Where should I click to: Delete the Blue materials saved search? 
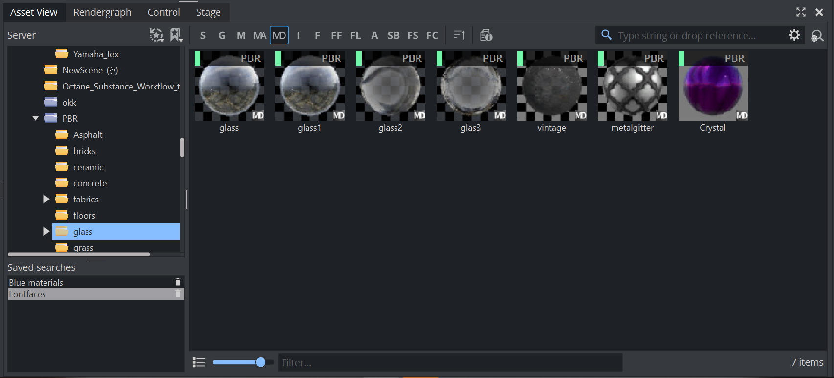coord(178,282)
